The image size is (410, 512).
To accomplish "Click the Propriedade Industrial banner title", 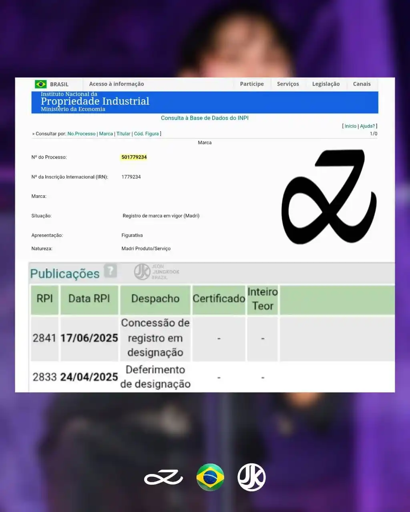I will [x=95, y=101].
